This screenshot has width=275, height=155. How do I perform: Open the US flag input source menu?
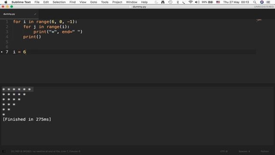(x=218, y=2)
